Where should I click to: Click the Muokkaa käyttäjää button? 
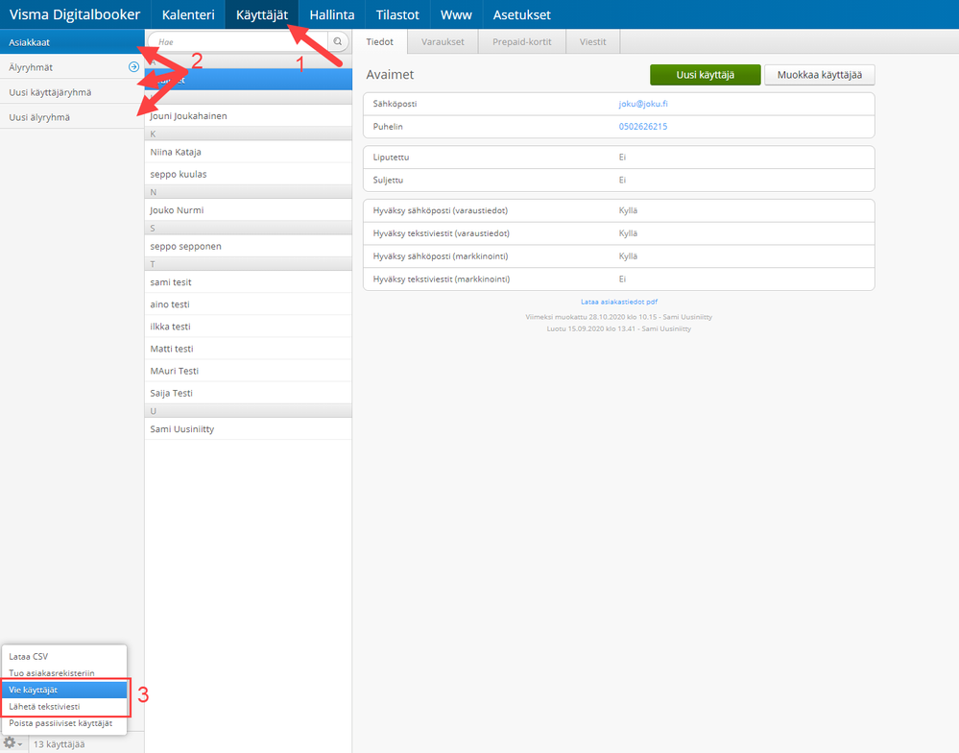[820, 75]
